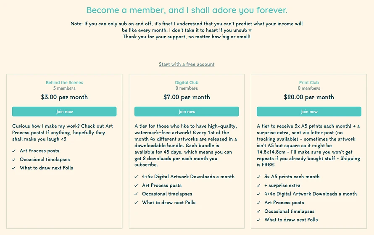Click checkmark next to What to draw next Polls in Behind the Scenes
The image size is (374, 235).
point(14,168)
